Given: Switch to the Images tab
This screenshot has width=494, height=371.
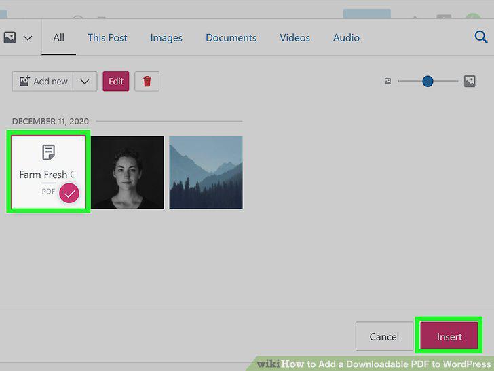Looking at the screenshot, I should [166, 38].
